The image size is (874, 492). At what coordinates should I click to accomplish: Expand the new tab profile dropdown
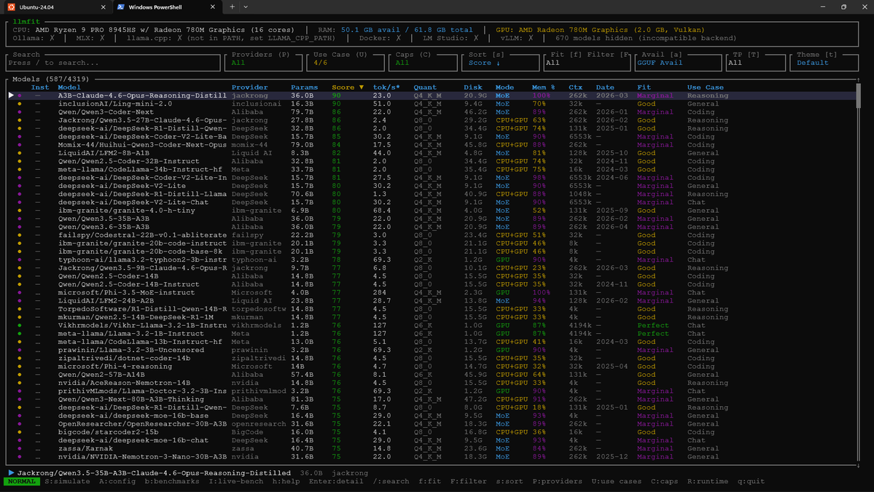click(x=246, y=7)
